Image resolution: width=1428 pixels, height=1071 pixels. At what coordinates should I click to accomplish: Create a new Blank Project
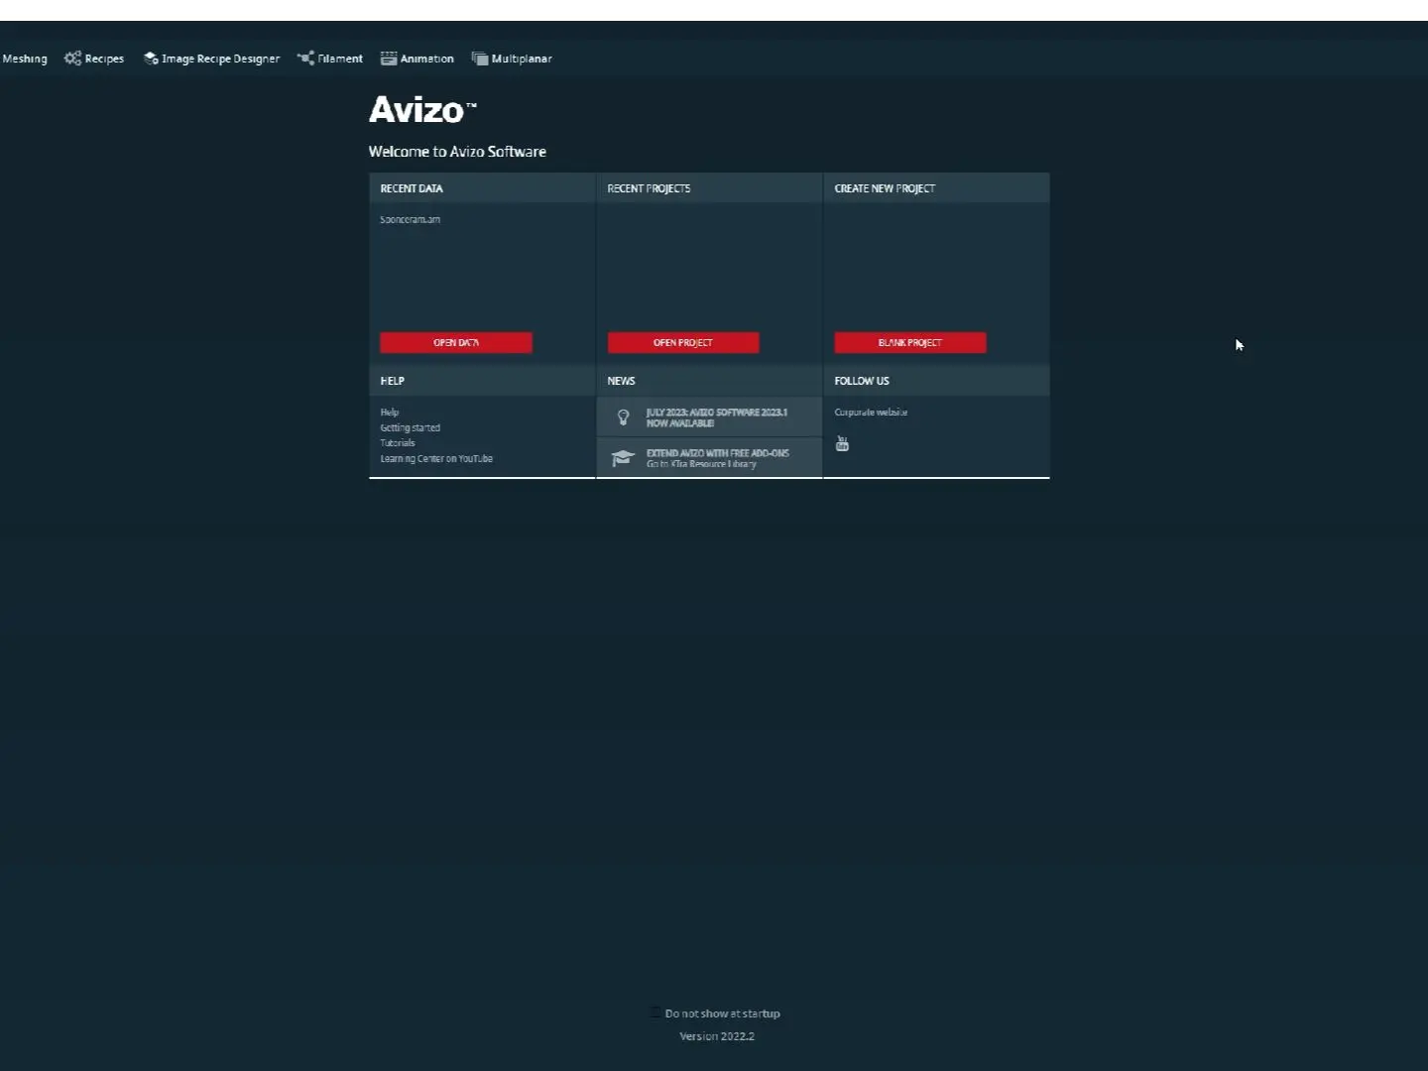pos(910,342)
